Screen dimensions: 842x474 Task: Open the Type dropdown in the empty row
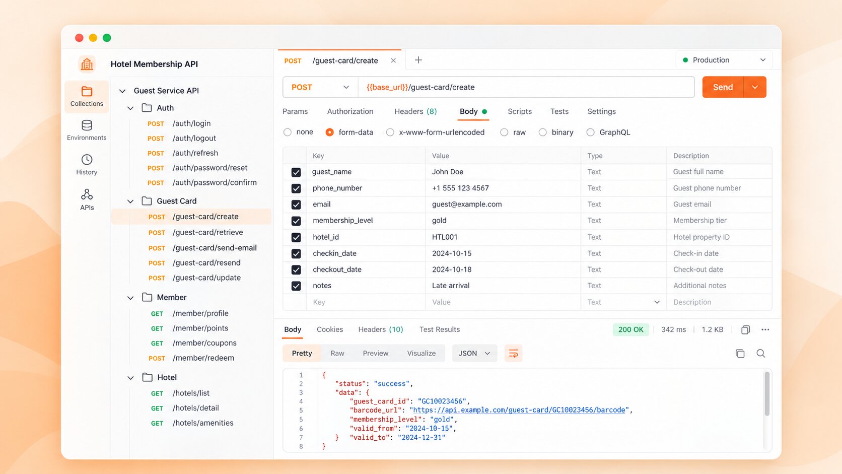(x=657, y=302)
